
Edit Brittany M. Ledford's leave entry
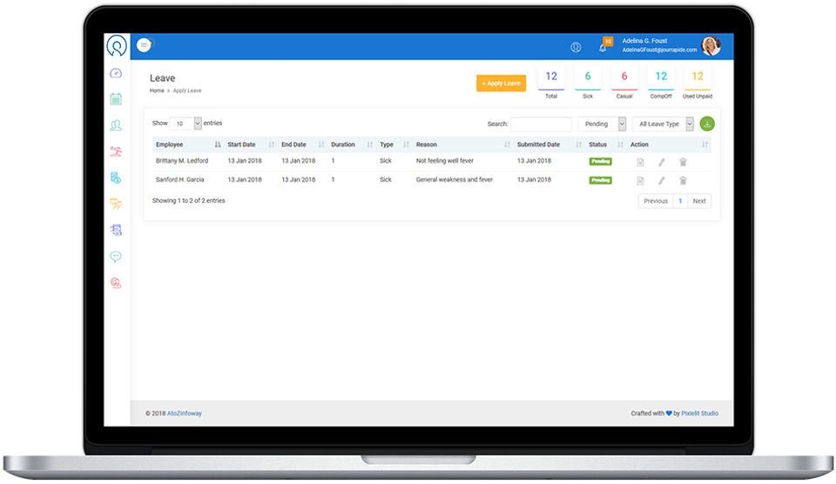(x=661, y=162)
